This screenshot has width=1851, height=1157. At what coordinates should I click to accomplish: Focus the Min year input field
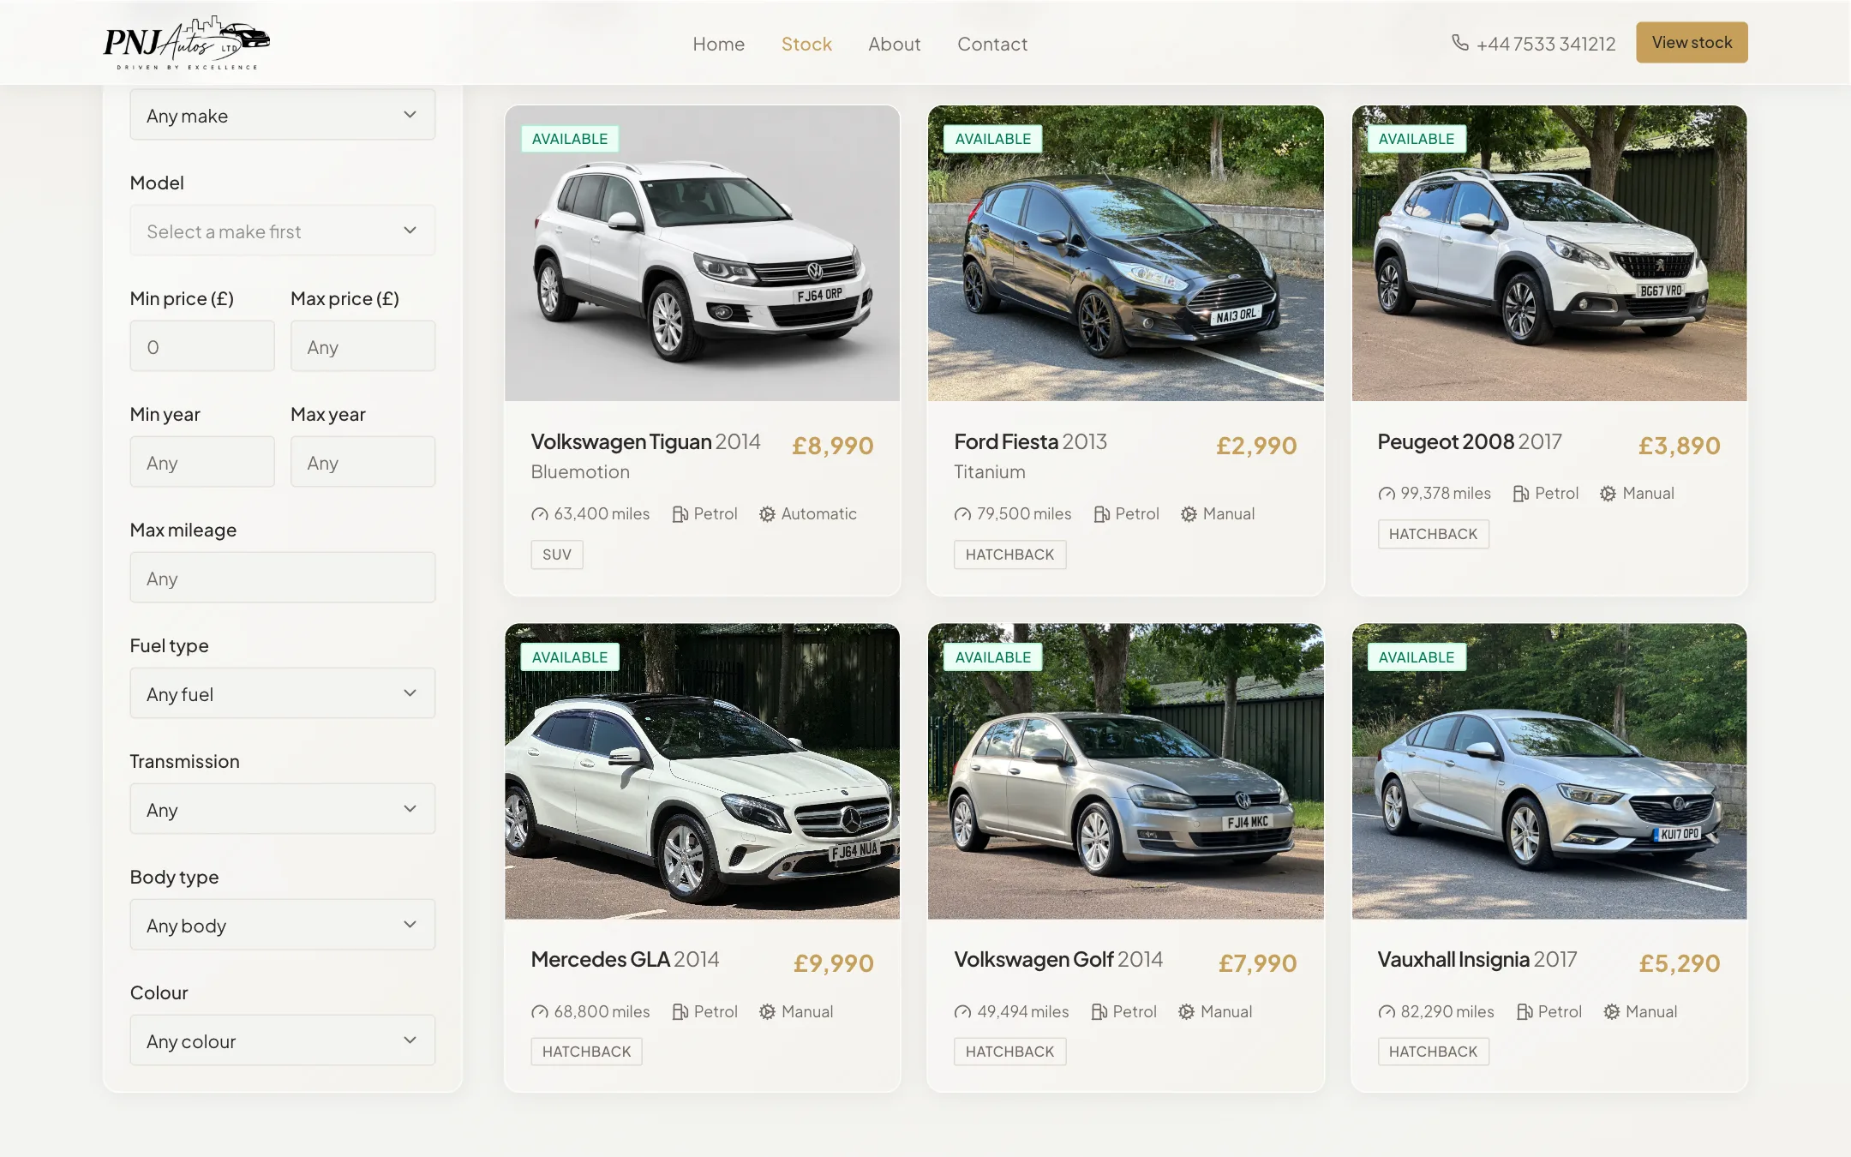click(x=202, y=462)
